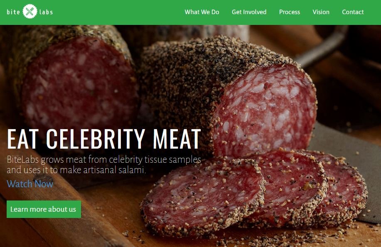Follow the Watch Now link

(30, 184)
